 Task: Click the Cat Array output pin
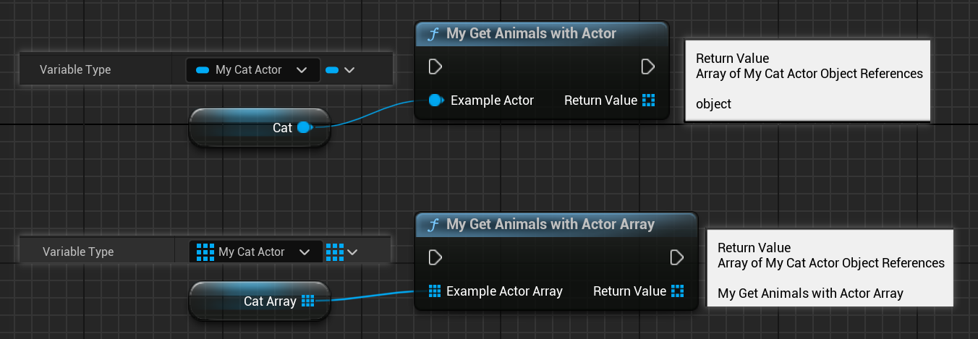pos(307,301)
